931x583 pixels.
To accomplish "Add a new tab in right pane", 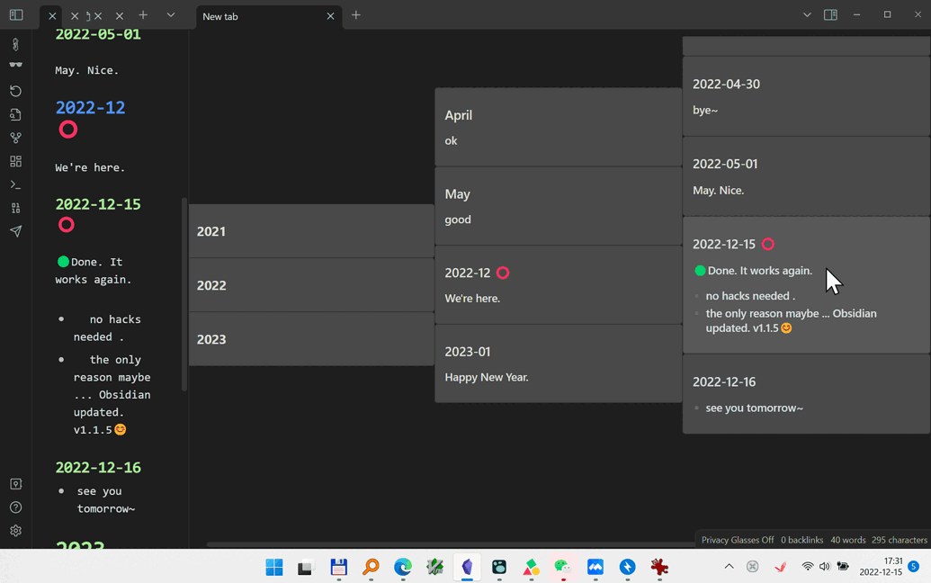I will pyautogui.click(x=356, y=15).
